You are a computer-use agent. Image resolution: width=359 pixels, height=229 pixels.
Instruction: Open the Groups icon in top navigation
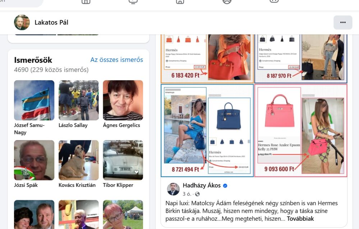(x=227, y=1)
